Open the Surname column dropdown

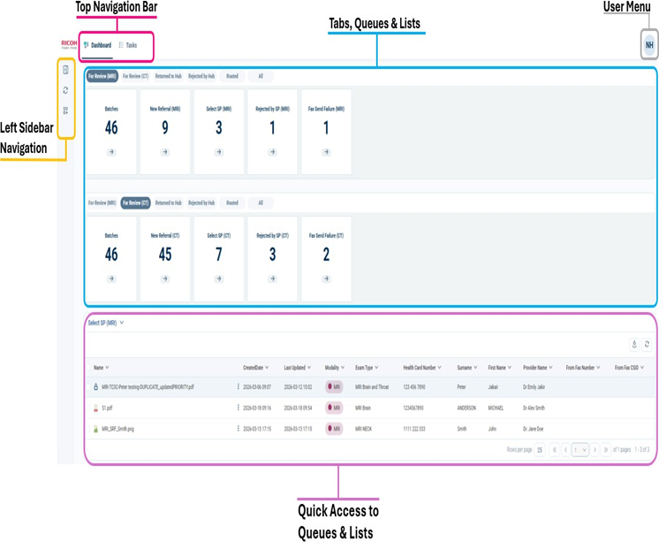[475, 368]
